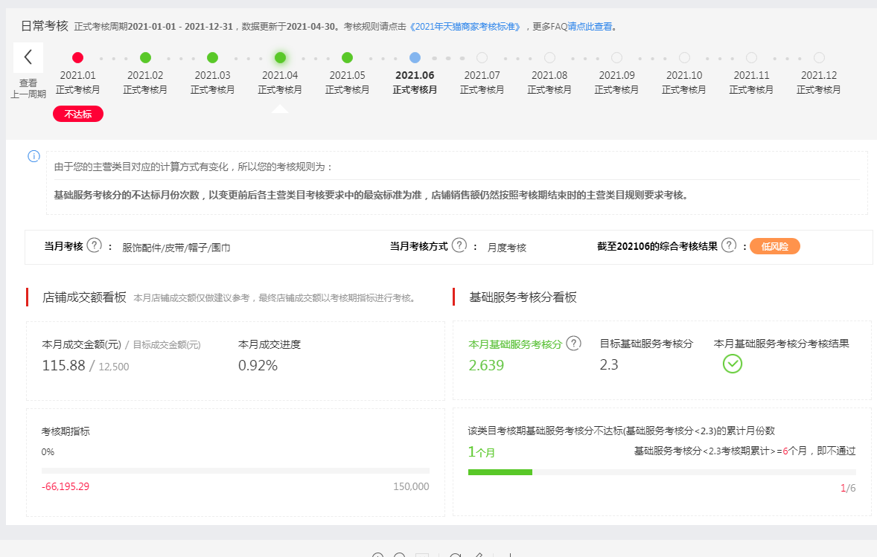877x557 pixels.
Task: Click the 2021.02 正式考核月 label
Action: click(145, 82)
